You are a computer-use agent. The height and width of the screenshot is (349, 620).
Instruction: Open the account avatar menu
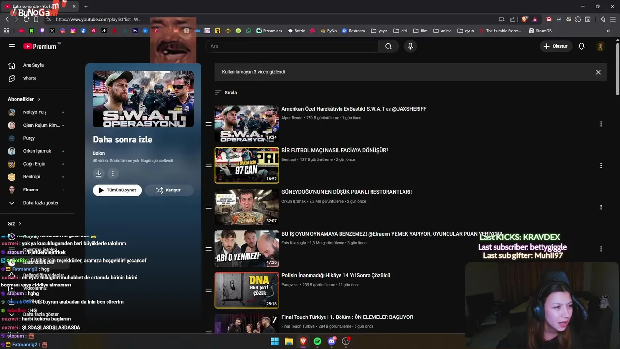[600, 46]
